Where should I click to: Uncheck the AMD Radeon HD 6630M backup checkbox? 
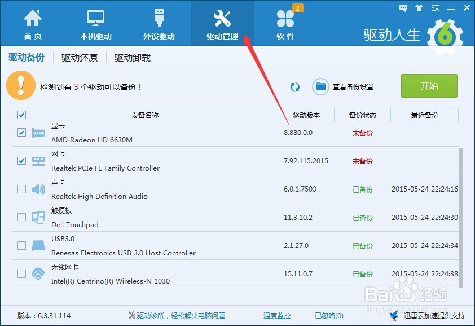[21, 132]
